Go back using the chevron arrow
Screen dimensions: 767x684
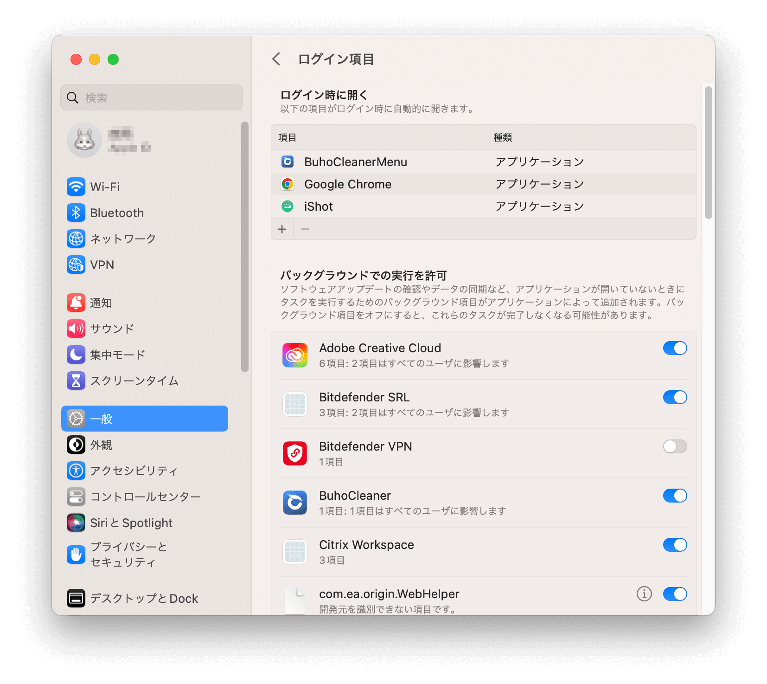pyautogui.click(x=276, y=59)
